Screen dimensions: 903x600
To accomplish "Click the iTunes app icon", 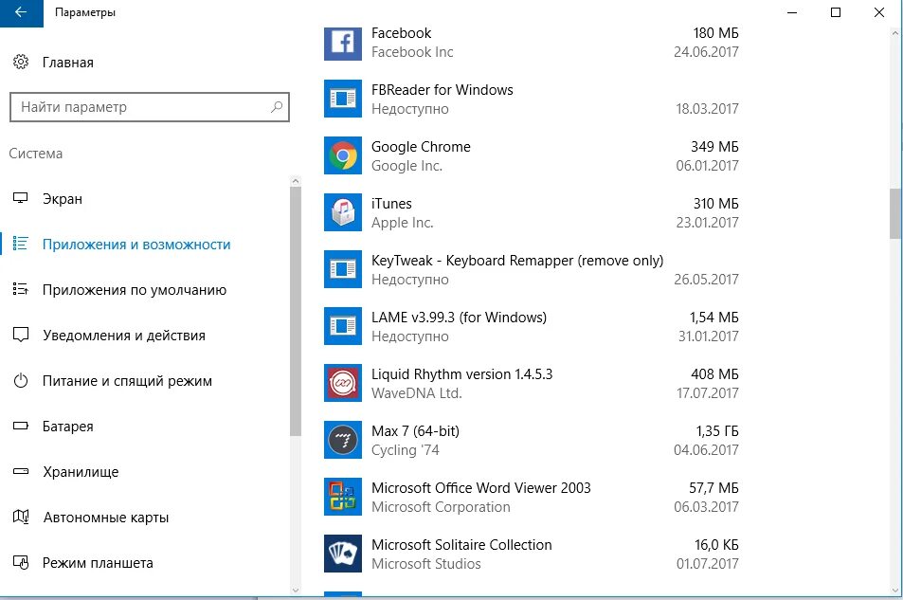I will [x=343, y=212].
